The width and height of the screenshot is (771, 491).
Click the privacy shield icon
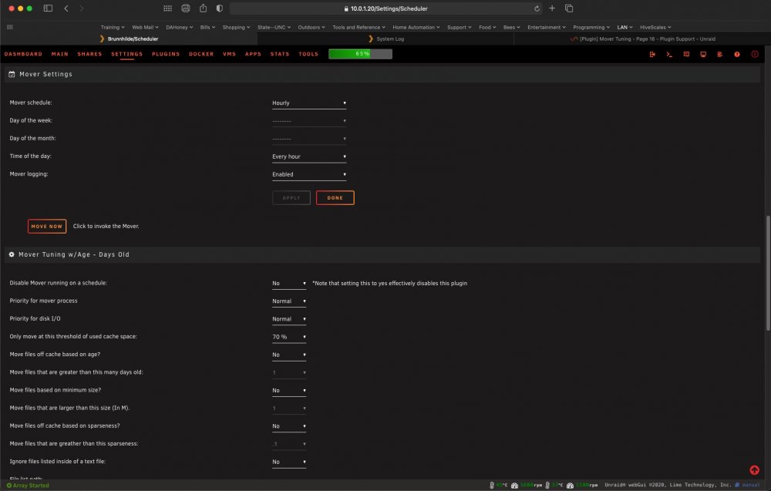click(x=220, y=8)
